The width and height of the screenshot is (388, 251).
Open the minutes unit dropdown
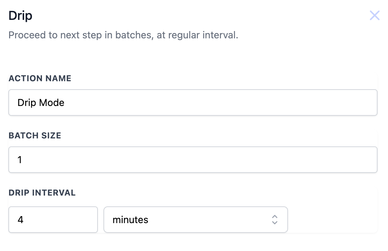(195, 220)
